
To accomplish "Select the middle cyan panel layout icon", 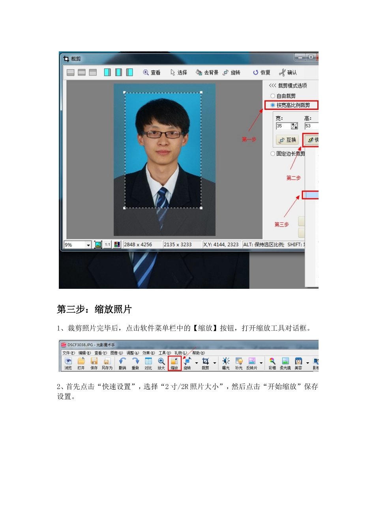I will coord(118,72).
